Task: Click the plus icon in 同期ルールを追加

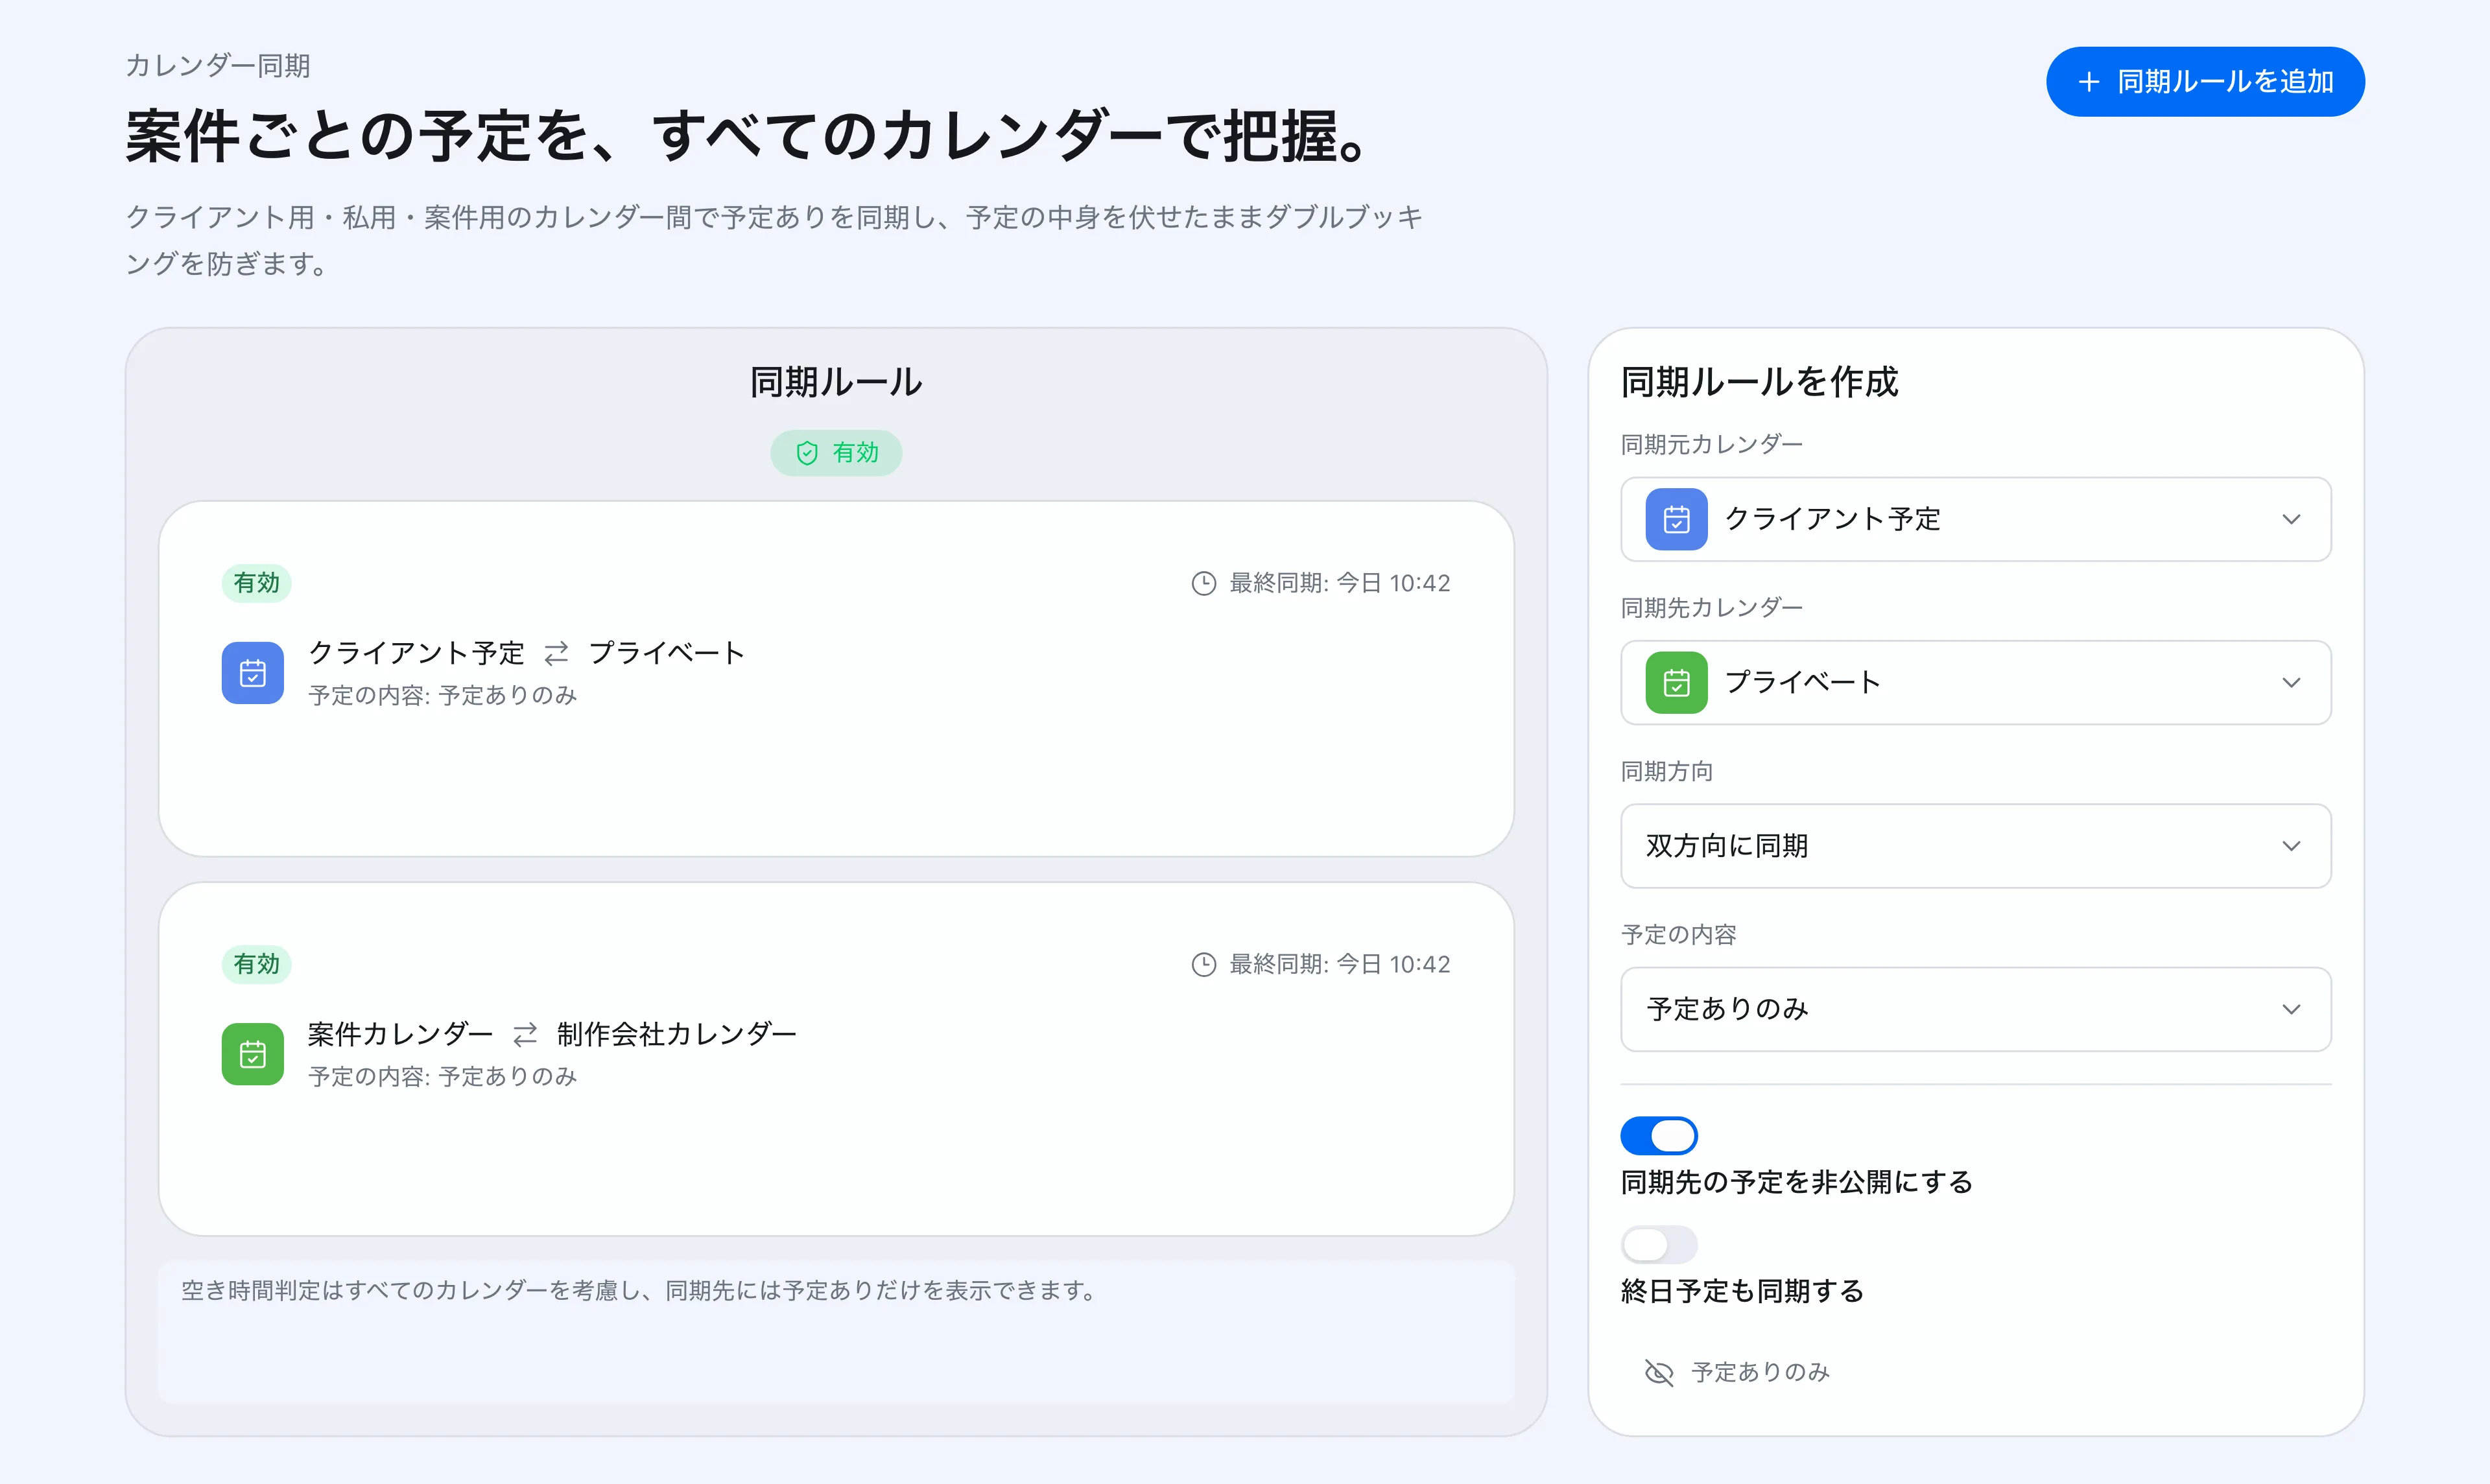Action: [2089, 82]
